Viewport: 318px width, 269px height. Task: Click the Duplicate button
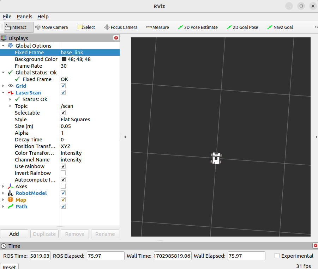pyautogui.click(x=44, y=234)
